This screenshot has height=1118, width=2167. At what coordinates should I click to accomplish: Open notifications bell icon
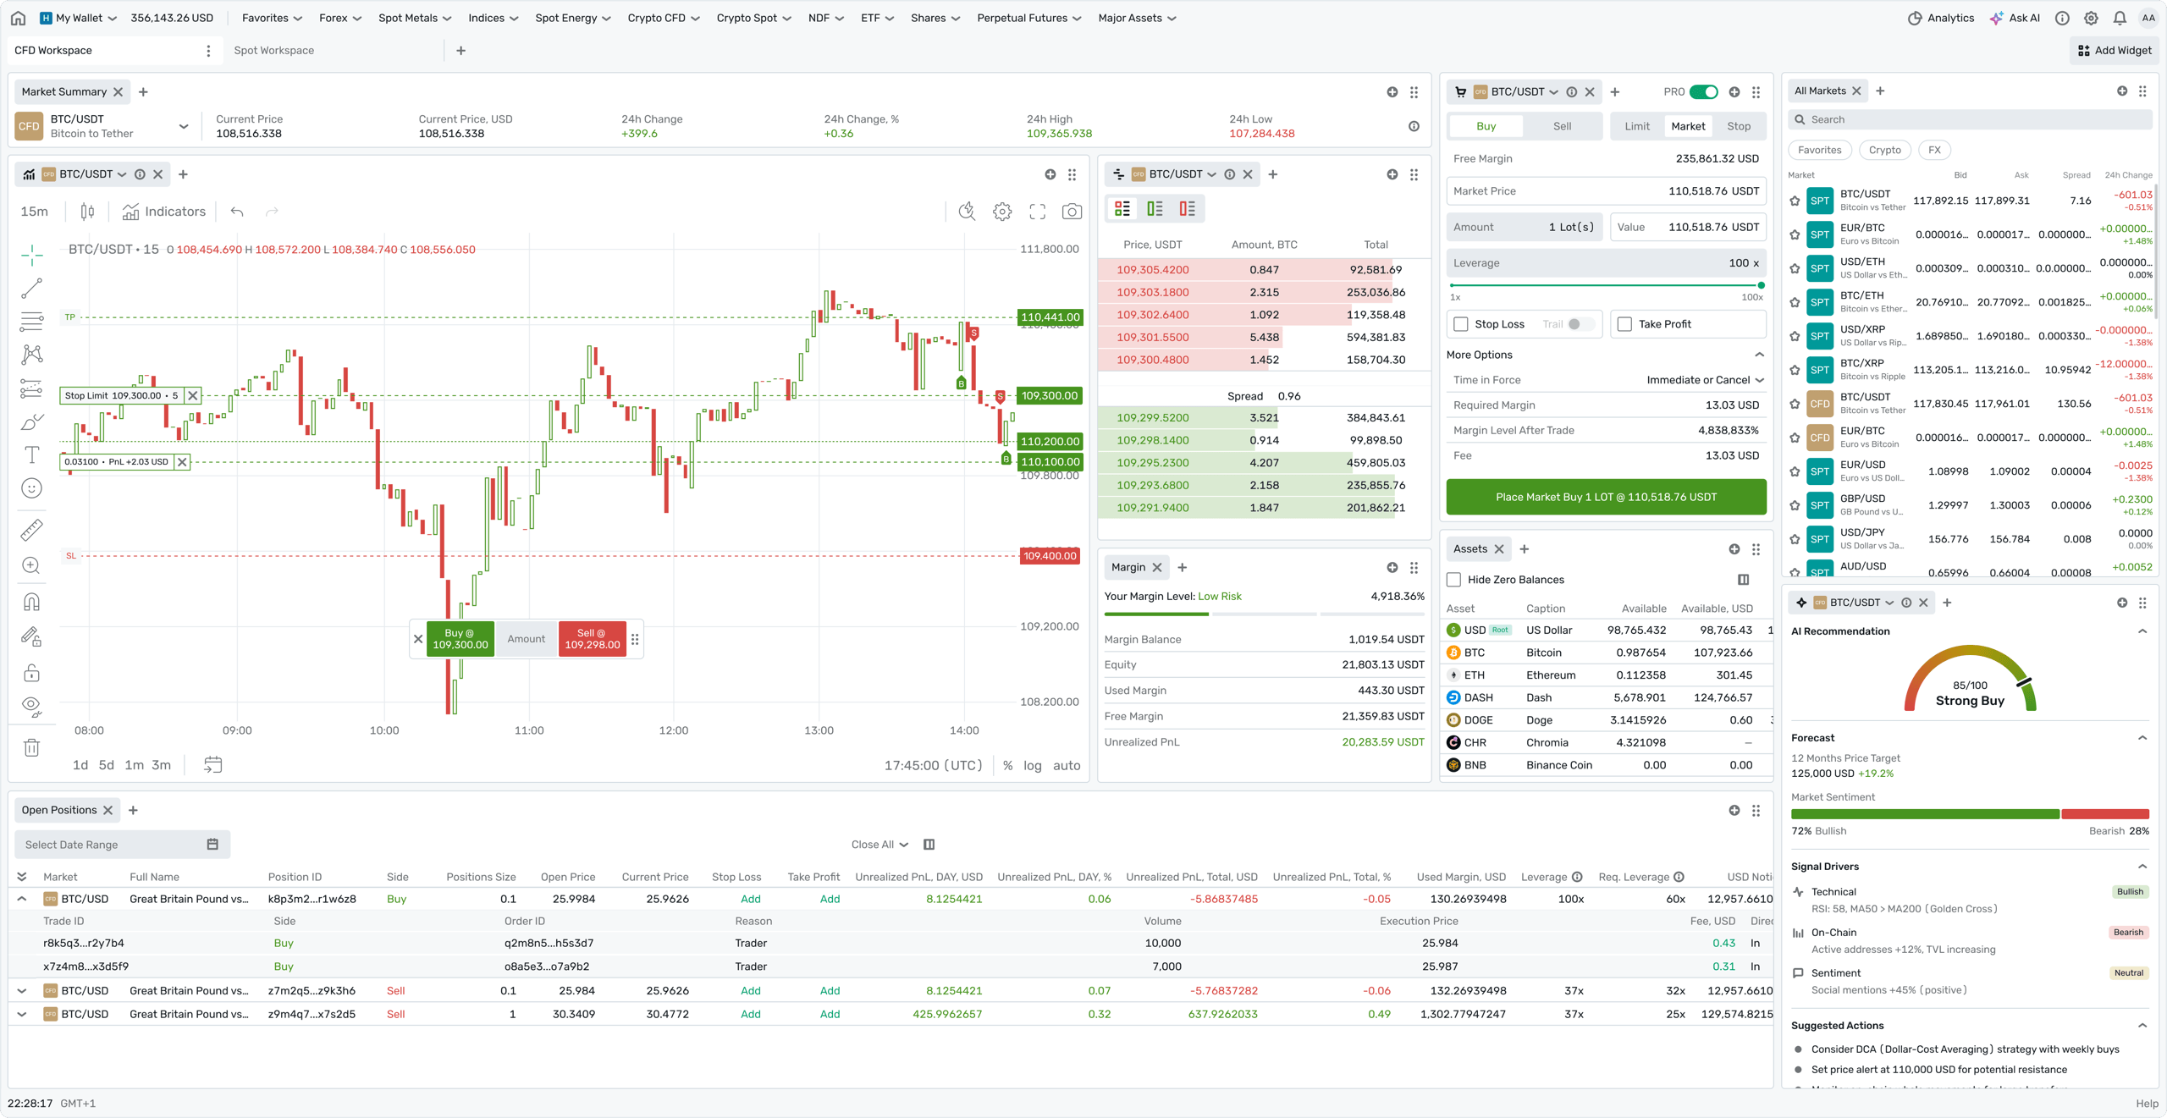(2120, 18)
